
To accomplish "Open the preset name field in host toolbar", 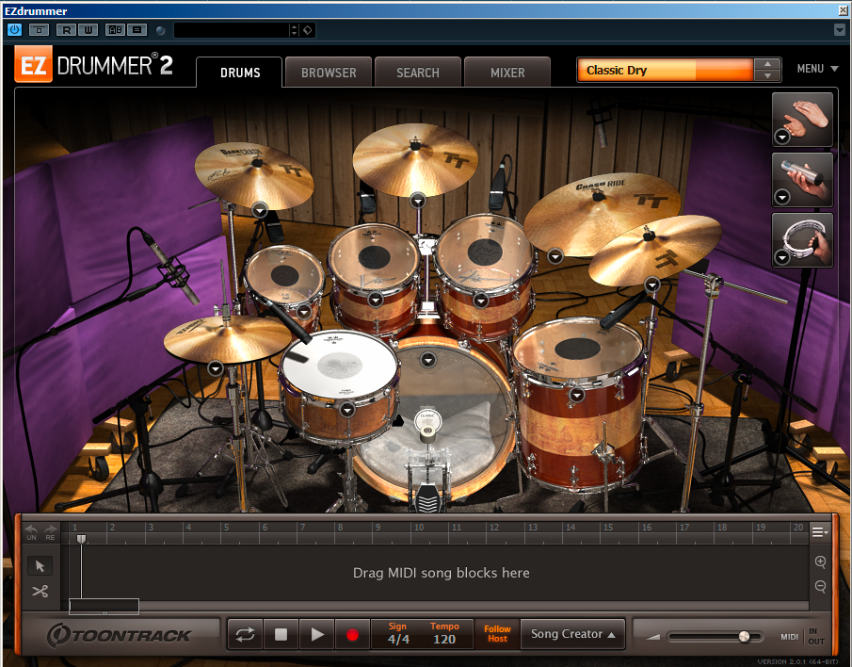I will click(x=232, y=30).
